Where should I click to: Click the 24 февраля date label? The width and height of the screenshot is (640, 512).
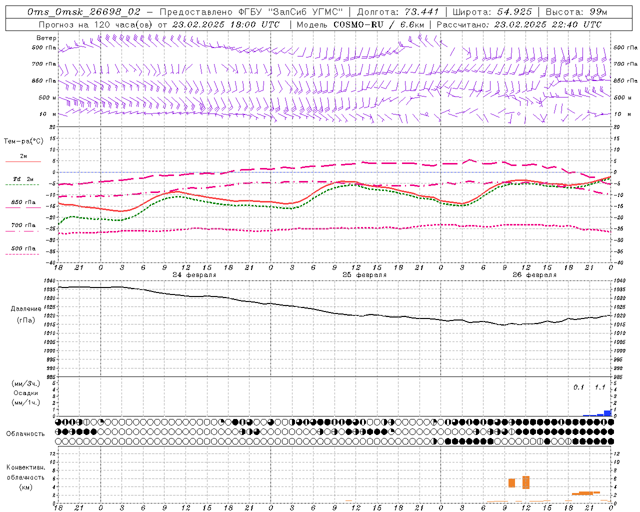click(x=194, y=275)
